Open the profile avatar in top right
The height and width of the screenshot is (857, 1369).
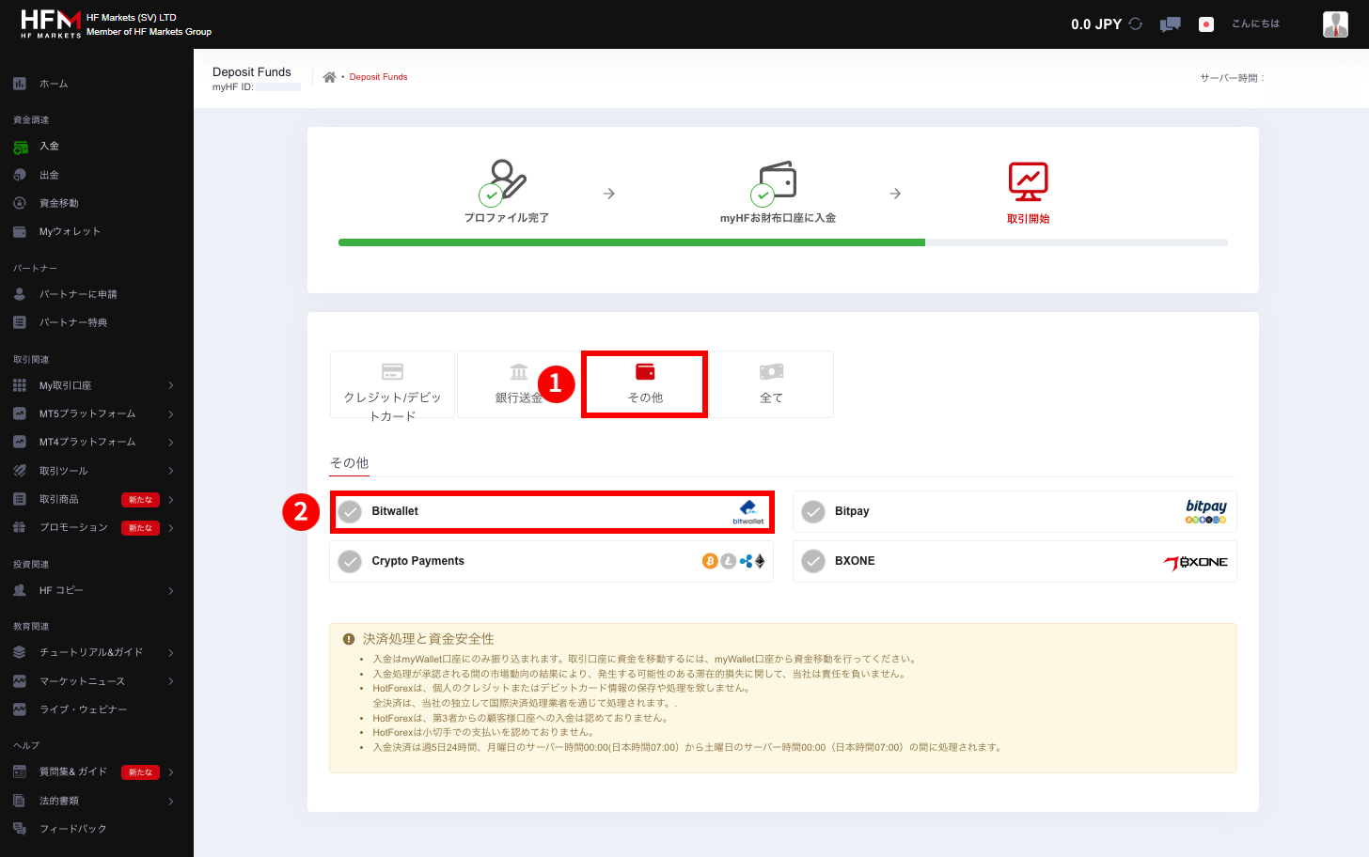(x=1335, y=23)
